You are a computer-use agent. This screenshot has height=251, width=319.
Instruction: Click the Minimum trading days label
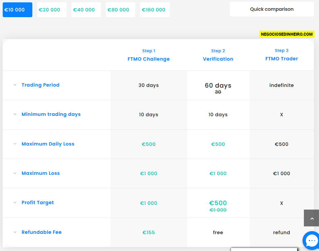(51, 114)
